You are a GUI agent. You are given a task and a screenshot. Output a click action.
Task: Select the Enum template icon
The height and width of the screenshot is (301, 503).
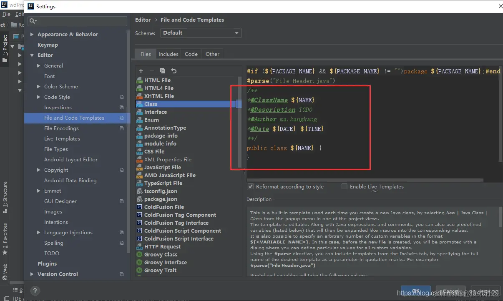click(139, 120)
